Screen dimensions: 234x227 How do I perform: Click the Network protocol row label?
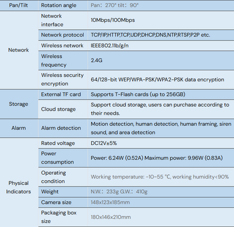62,35
